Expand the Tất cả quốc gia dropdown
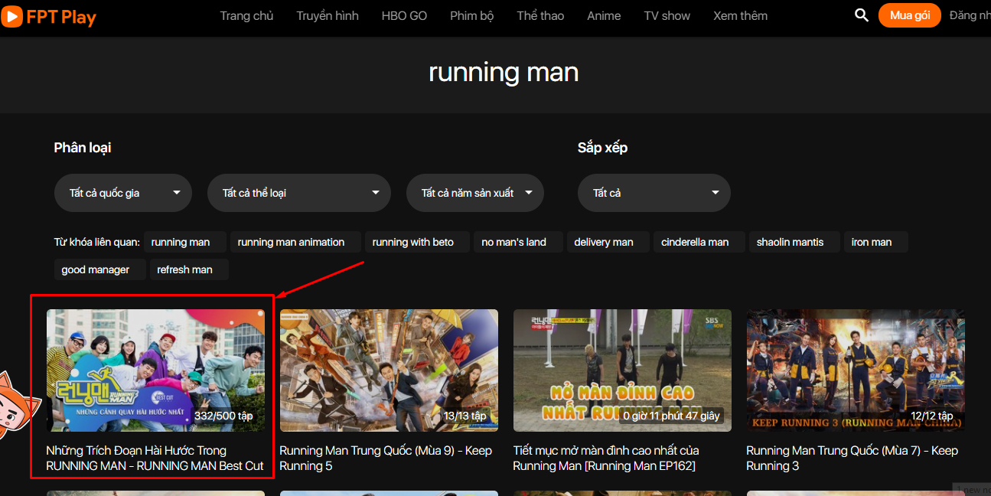991x496 pixels. (122, 193)
